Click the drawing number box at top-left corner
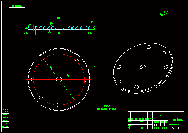 tap(17, 6)
